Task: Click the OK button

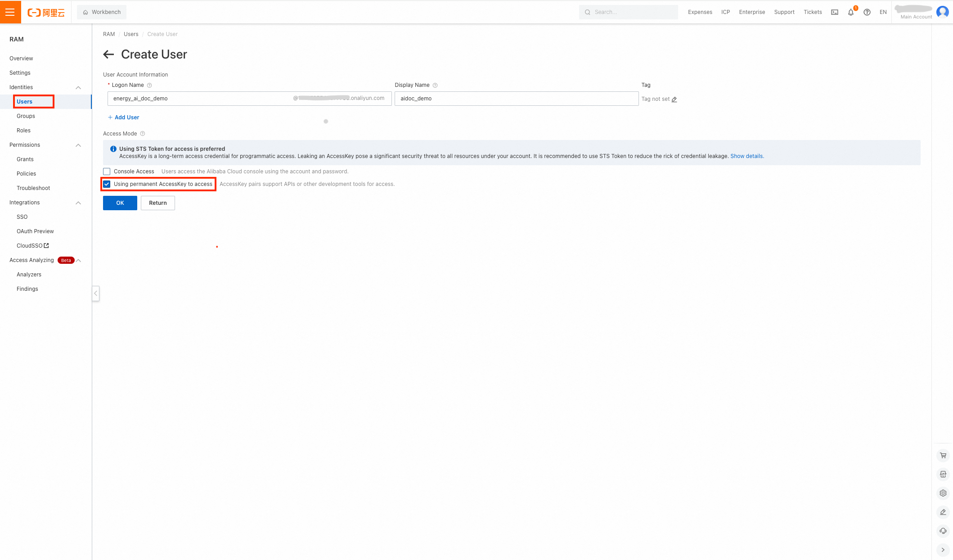Action: 120,203
